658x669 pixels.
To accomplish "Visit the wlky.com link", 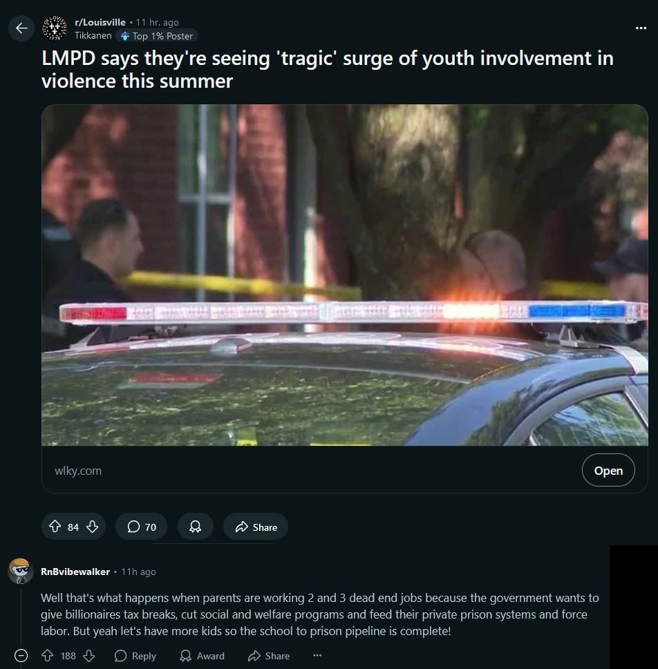I will point(78,471).
